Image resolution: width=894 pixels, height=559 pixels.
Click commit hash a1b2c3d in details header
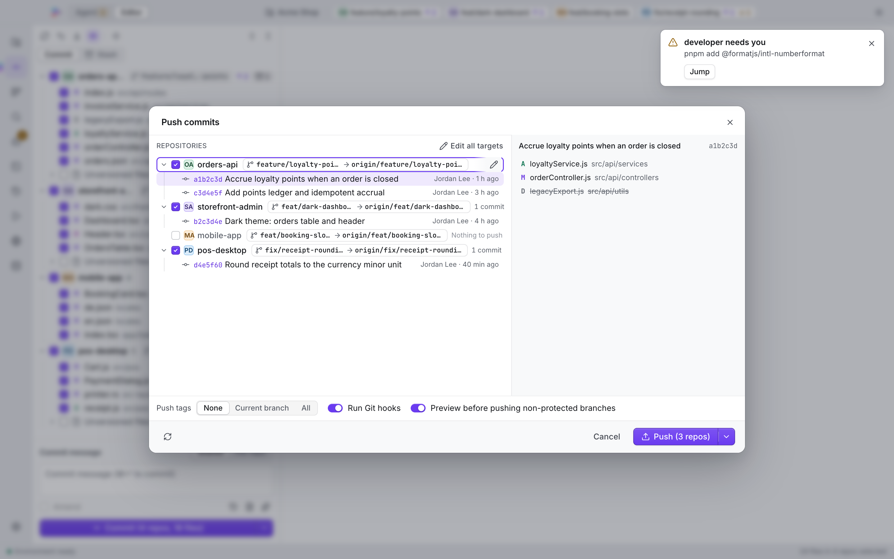point(723,146)
